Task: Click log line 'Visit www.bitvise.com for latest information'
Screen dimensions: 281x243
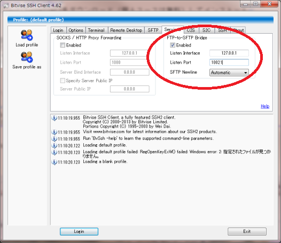Action: click(150, 132)
